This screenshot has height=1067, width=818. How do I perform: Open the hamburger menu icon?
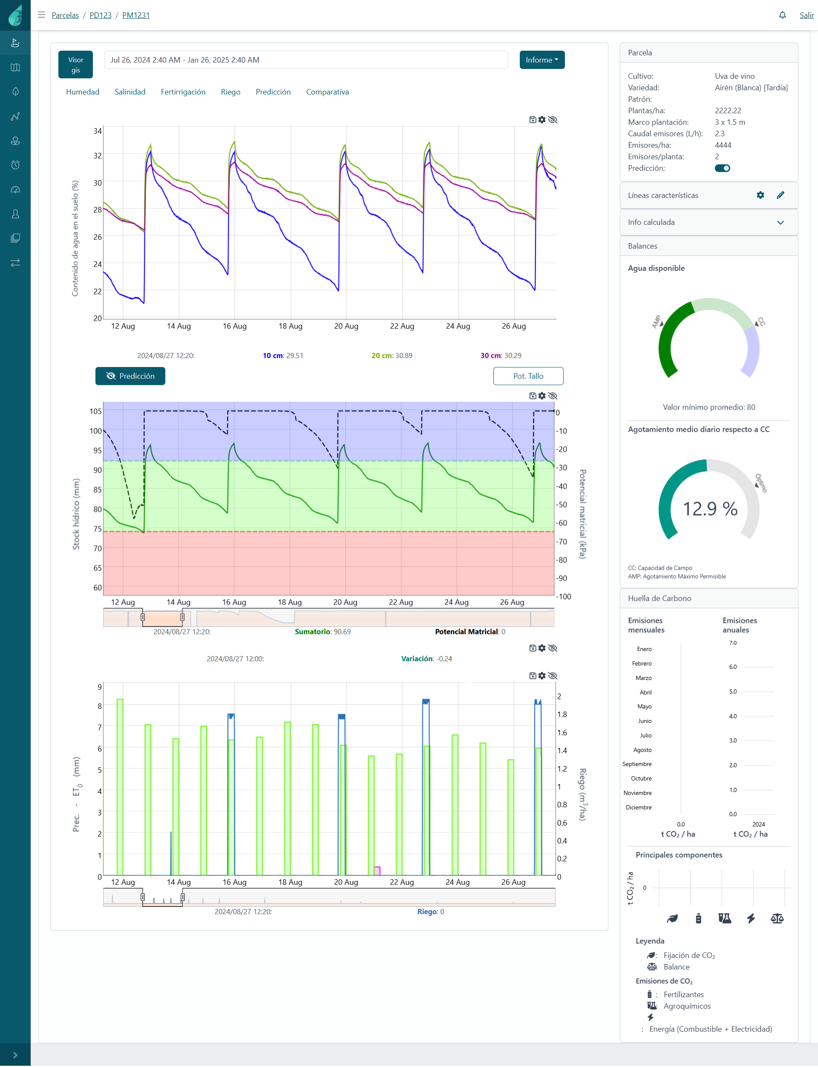pyautogui.click(x=41, y=15)
